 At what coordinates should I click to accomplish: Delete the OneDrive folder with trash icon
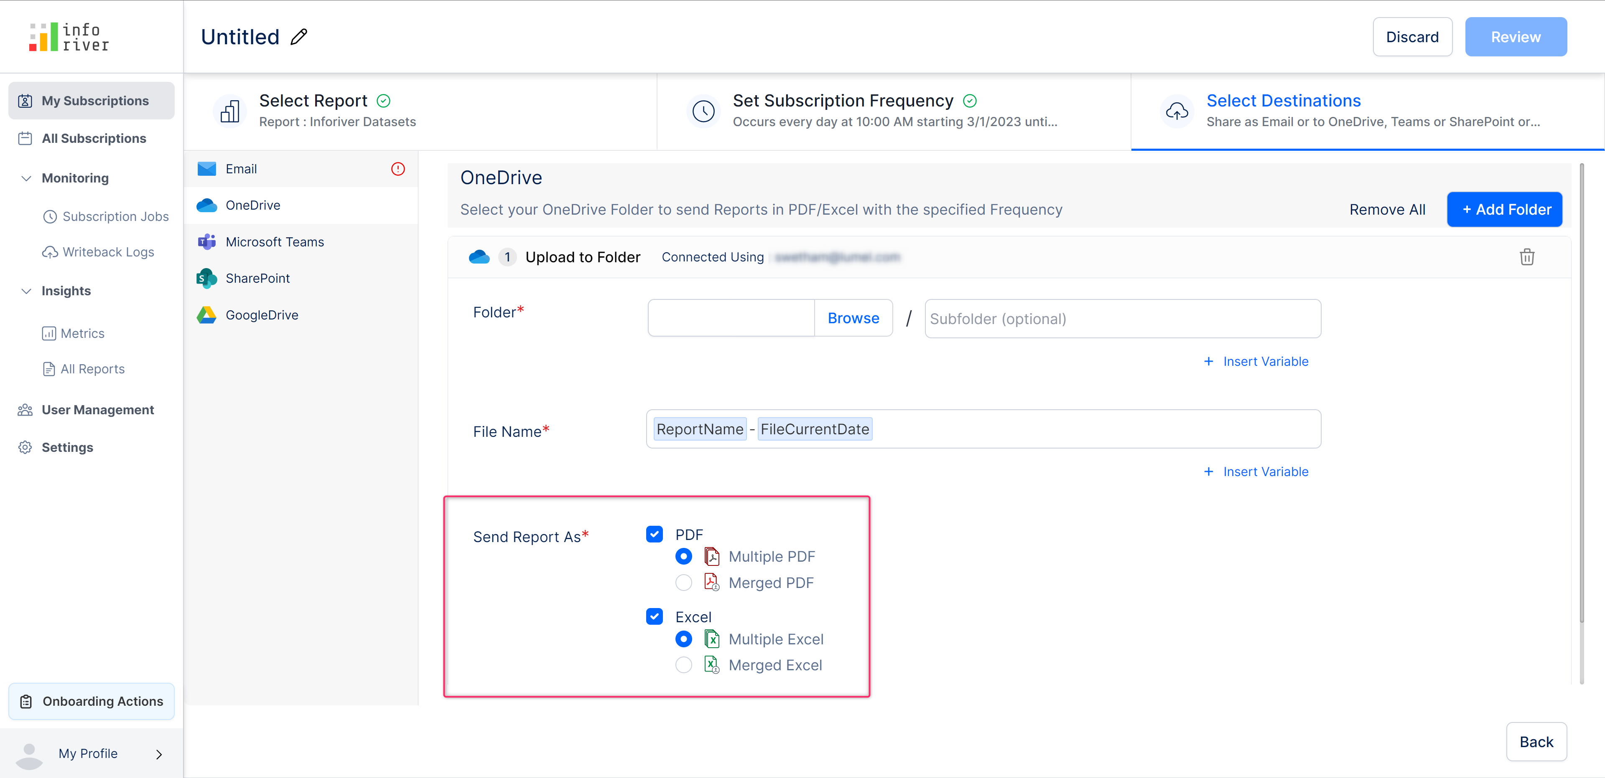pos(1526,257)
